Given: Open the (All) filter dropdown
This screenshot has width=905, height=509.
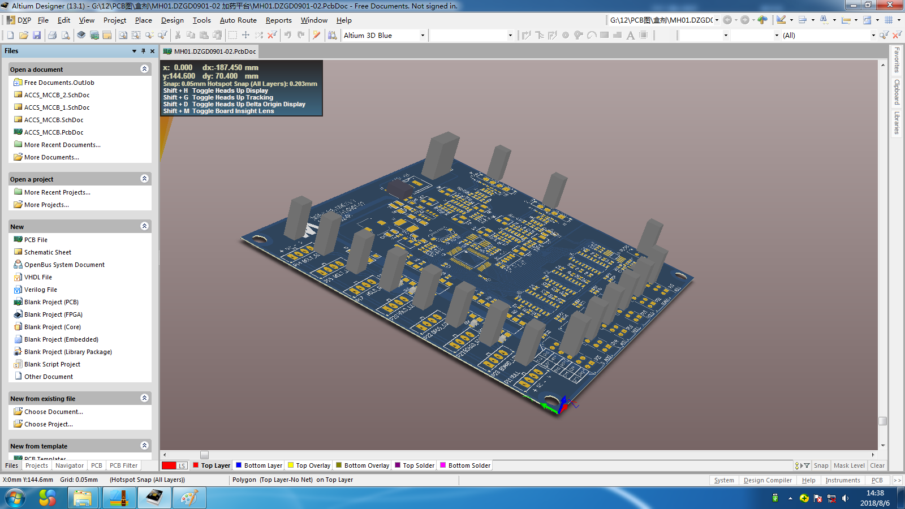Looking at the screenshot, I should [873, 35].
